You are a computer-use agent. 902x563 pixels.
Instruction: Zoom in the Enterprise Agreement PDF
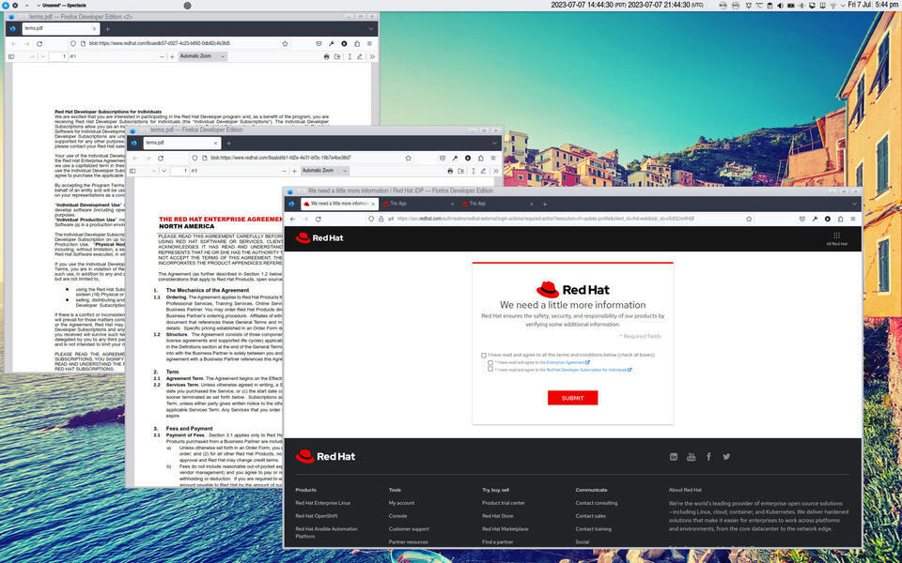click(x=294, y=171)
